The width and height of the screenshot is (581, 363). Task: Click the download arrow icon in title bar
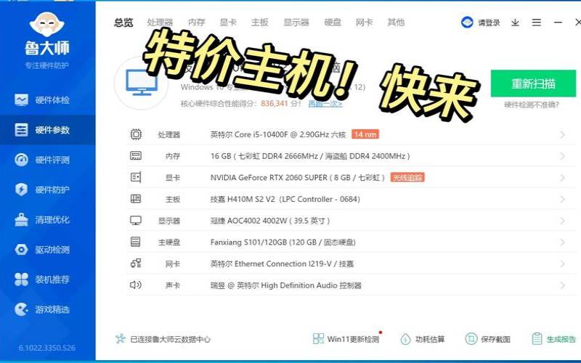click(x=515, y=23)
